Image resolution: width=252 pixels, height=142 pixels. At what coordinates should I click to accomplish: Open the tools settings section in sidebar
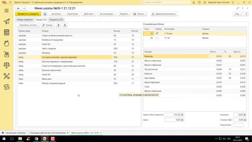7,76
